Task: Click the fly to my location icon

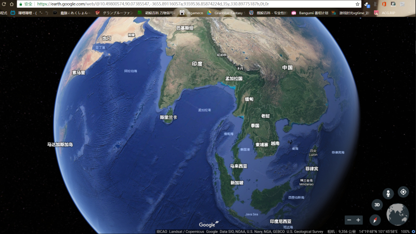Action: [403, 191]
